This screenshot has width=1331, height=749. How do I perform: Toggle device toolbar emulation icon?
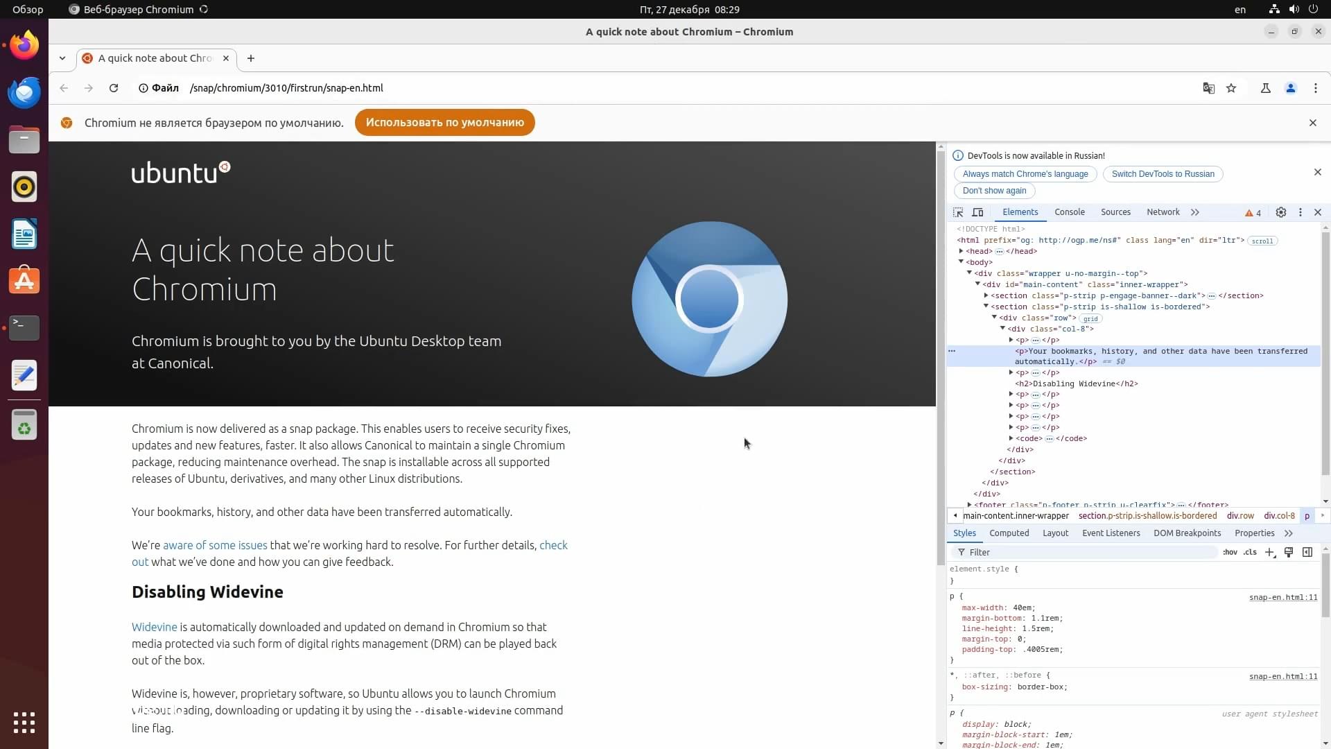tap(977, 212)
